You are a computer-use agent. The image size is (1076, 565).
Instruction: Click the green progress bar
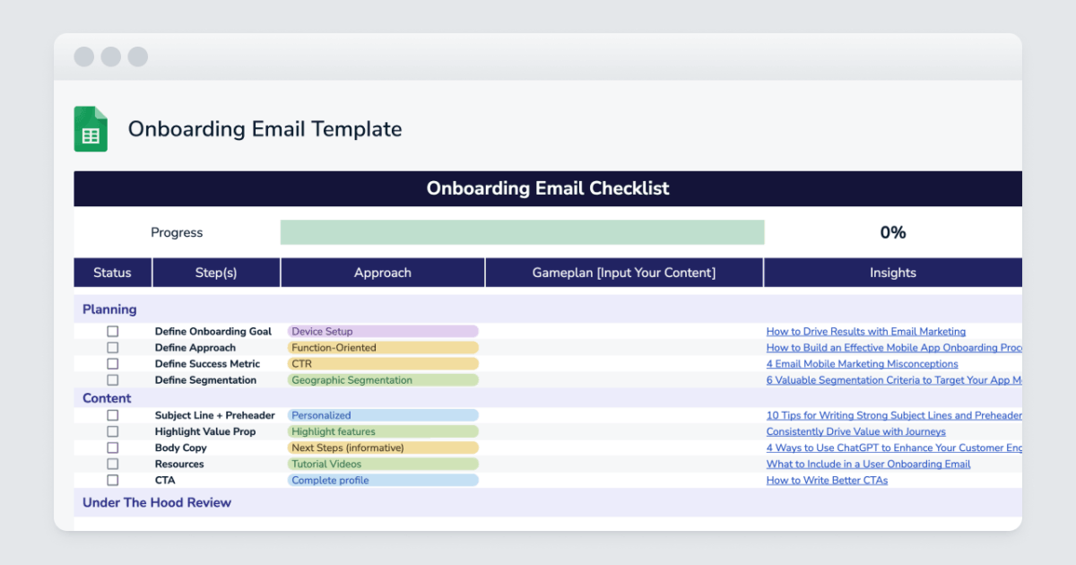[522, 231]
